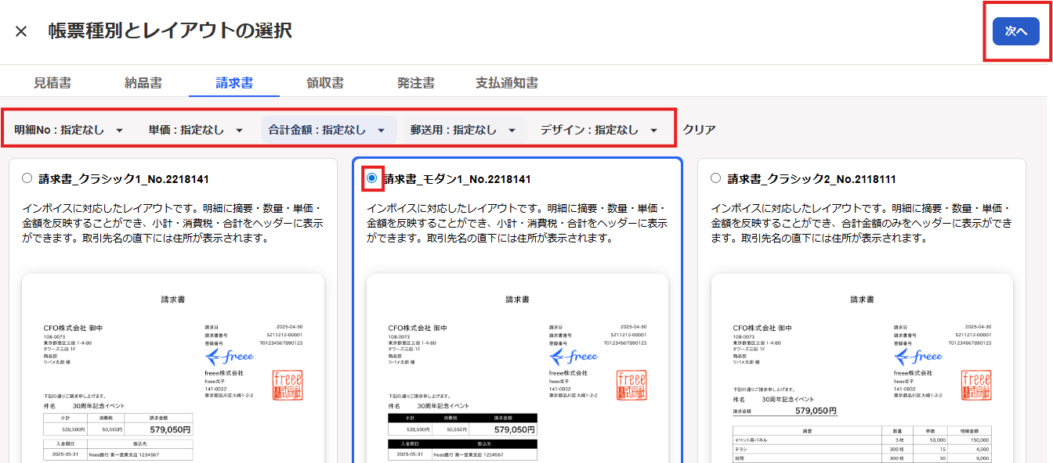Click クリア to reset filters

pos(699,130)
